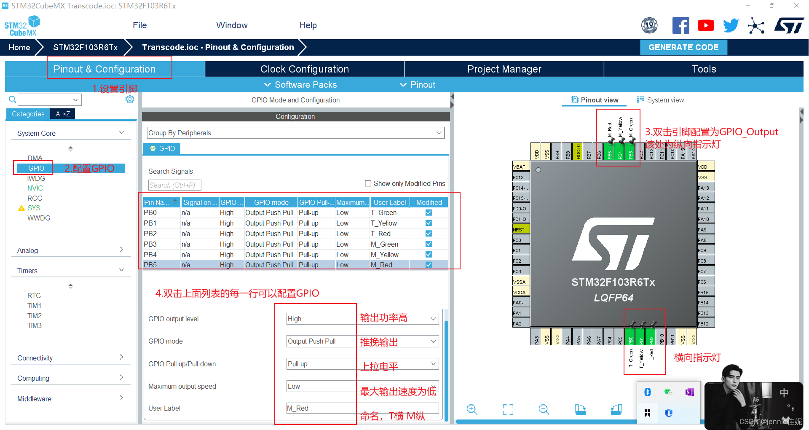Open the GPIO Pull-up/Pull-down dropdown
809x430 pixels.
362,364
